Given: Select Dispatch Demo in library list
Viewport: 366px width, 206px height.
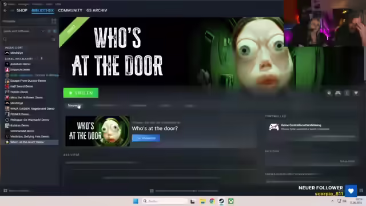Looking at the screenshot, I should [20, 70].
